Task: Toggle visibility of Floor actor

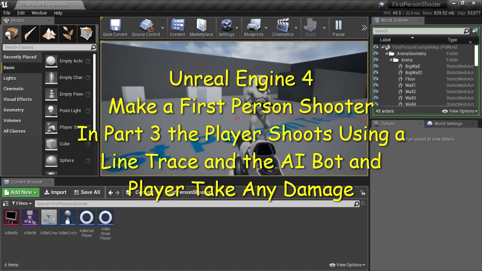Action: [376, 79]
